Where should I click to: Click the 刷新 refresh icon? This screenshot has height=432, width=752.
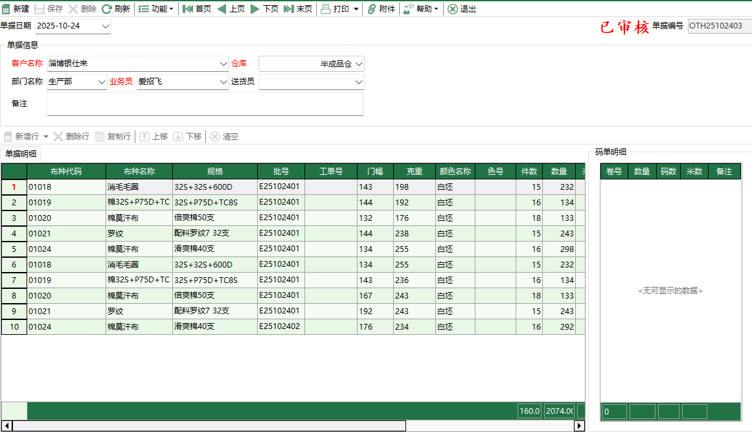[108, 9]
